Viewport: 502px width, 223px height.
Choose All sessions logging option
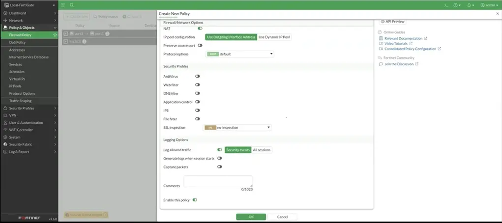(262, 150)
